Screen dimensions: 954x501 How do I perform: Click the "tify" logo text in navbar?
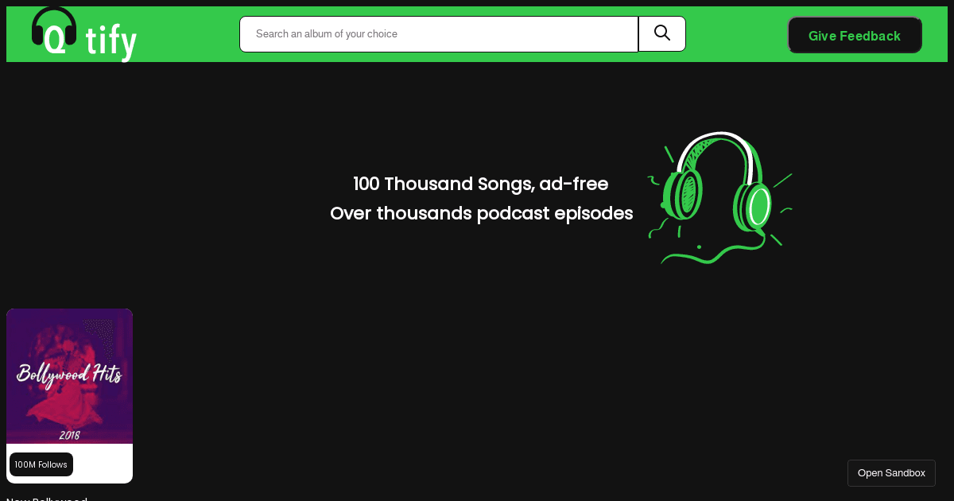click(111, 41)
